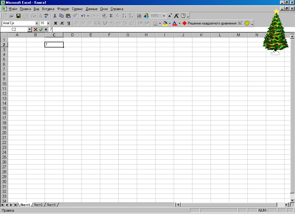Copy the selected cell
Image resolution: width=295 pixels, height=214 pixels.
pyautogui.click(x=61, y=16)
